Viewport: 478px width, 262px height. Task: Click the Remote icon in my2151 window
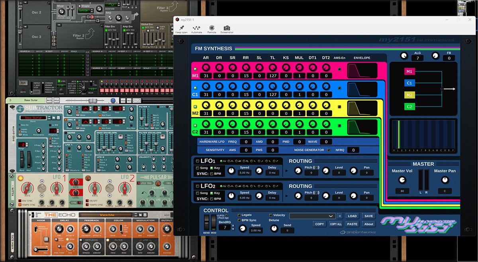pos(212,28)
